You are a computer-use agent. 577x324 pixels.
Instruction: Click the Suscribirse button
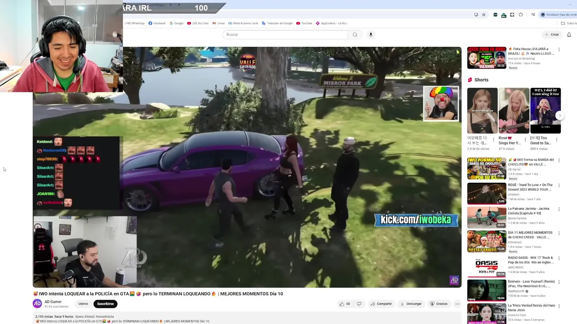pos(105,304)
